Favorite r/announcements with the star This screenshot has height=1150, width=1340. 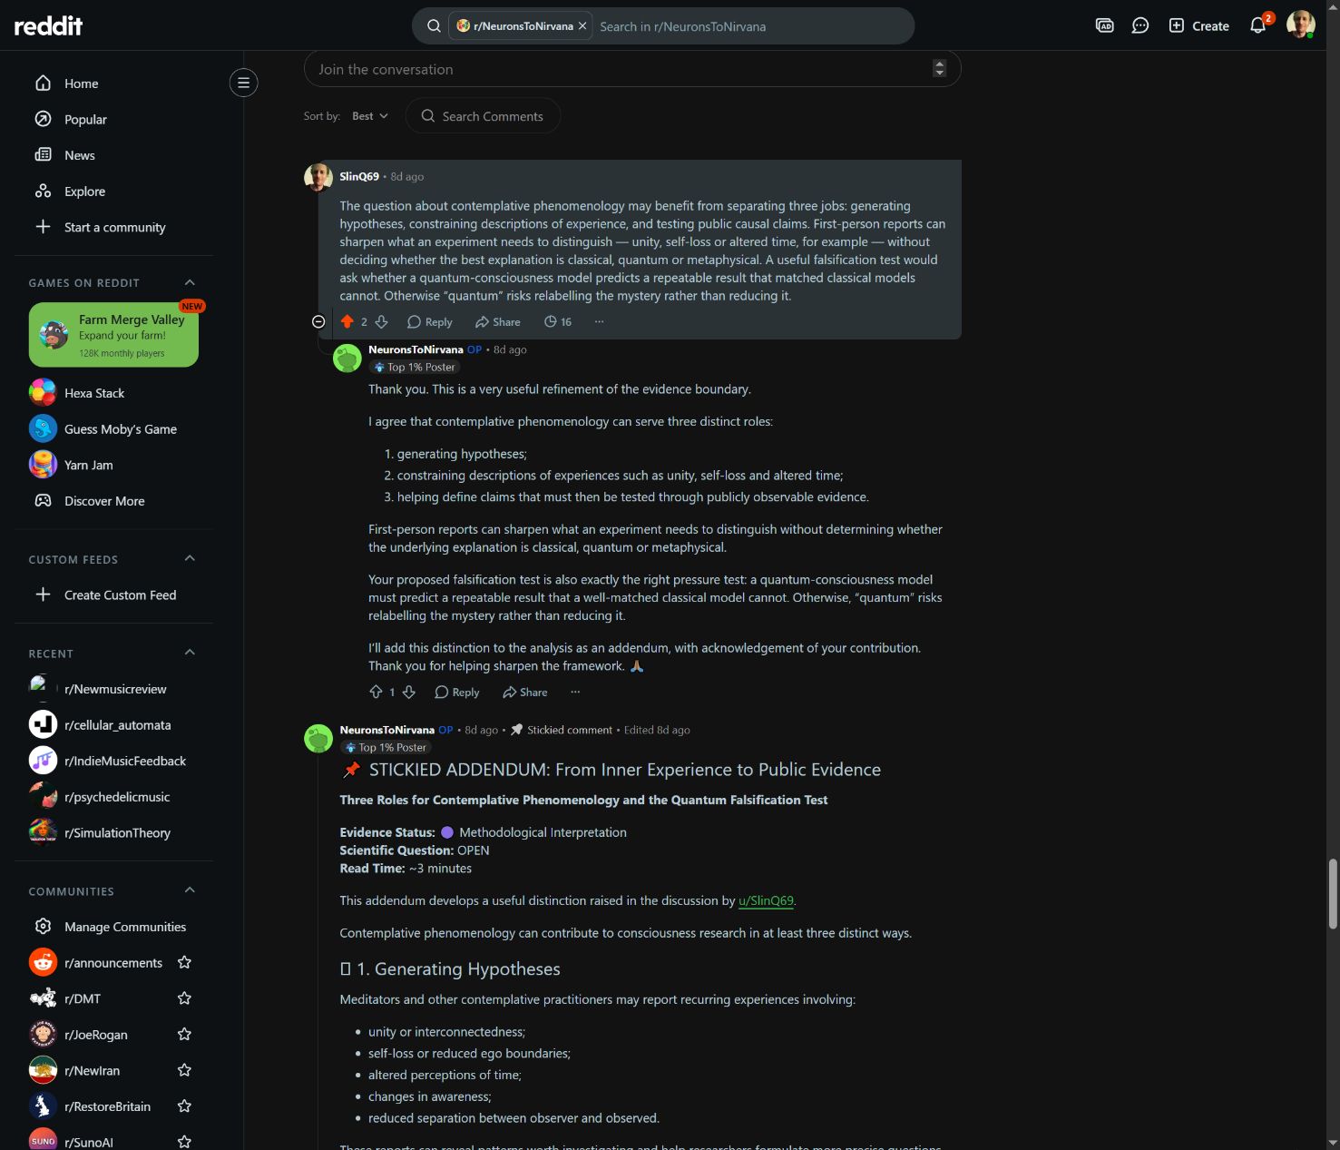coord(184,962)
